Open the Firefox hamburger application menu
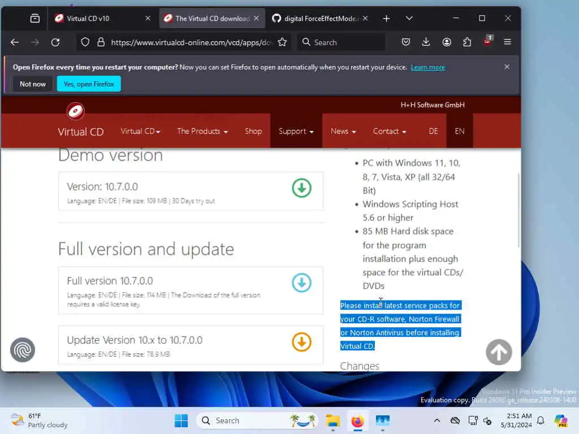Screen dimensions: 579x434 click(507, 42)
